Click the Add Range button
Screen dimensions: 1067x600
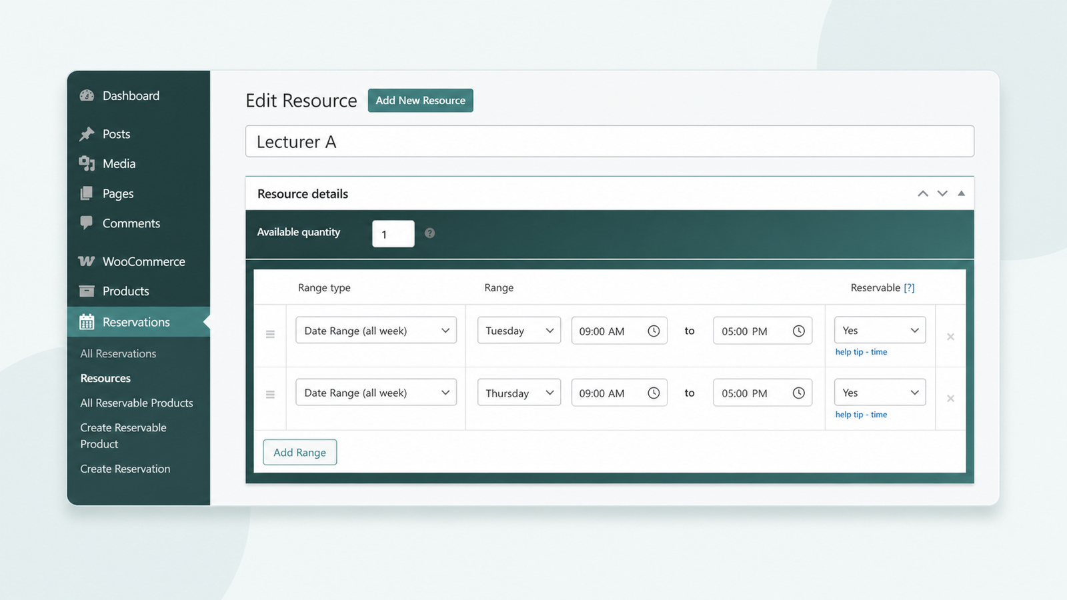coord(299,452)
